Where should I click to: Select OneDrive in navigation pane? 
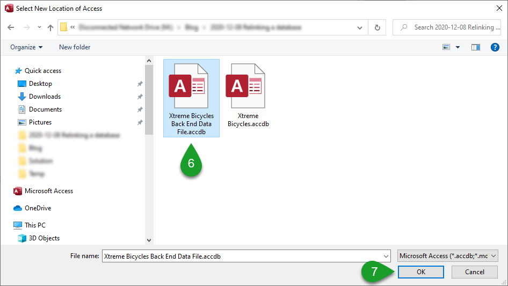click(x=38, y=208)
